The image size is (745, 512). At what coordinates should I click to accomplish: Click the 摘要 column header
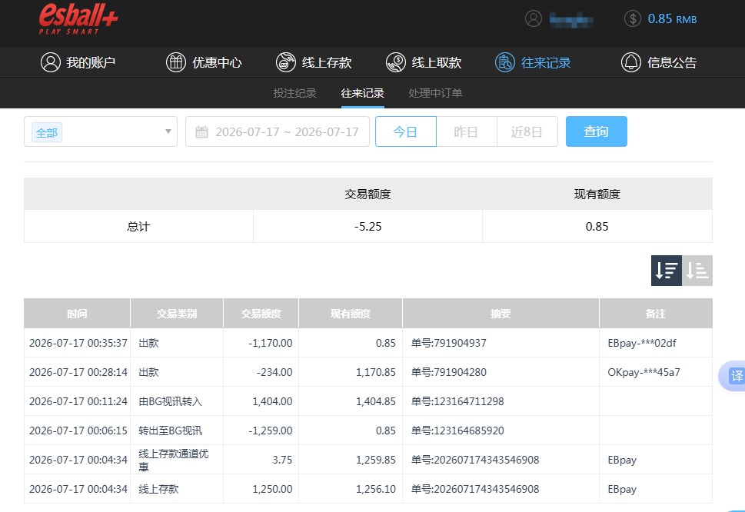point(501,314)
